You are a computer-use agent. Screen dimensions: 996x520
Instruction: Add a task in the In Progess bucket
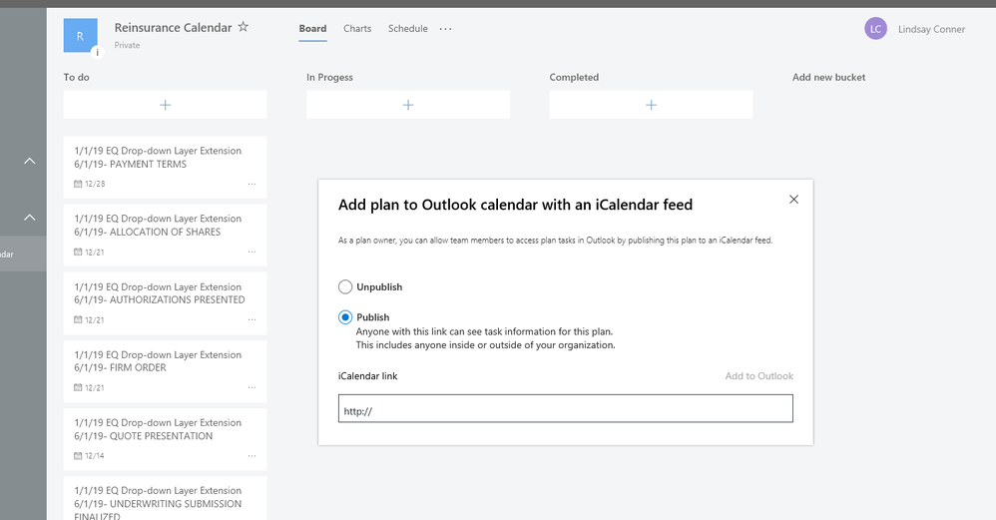(408, 105)
